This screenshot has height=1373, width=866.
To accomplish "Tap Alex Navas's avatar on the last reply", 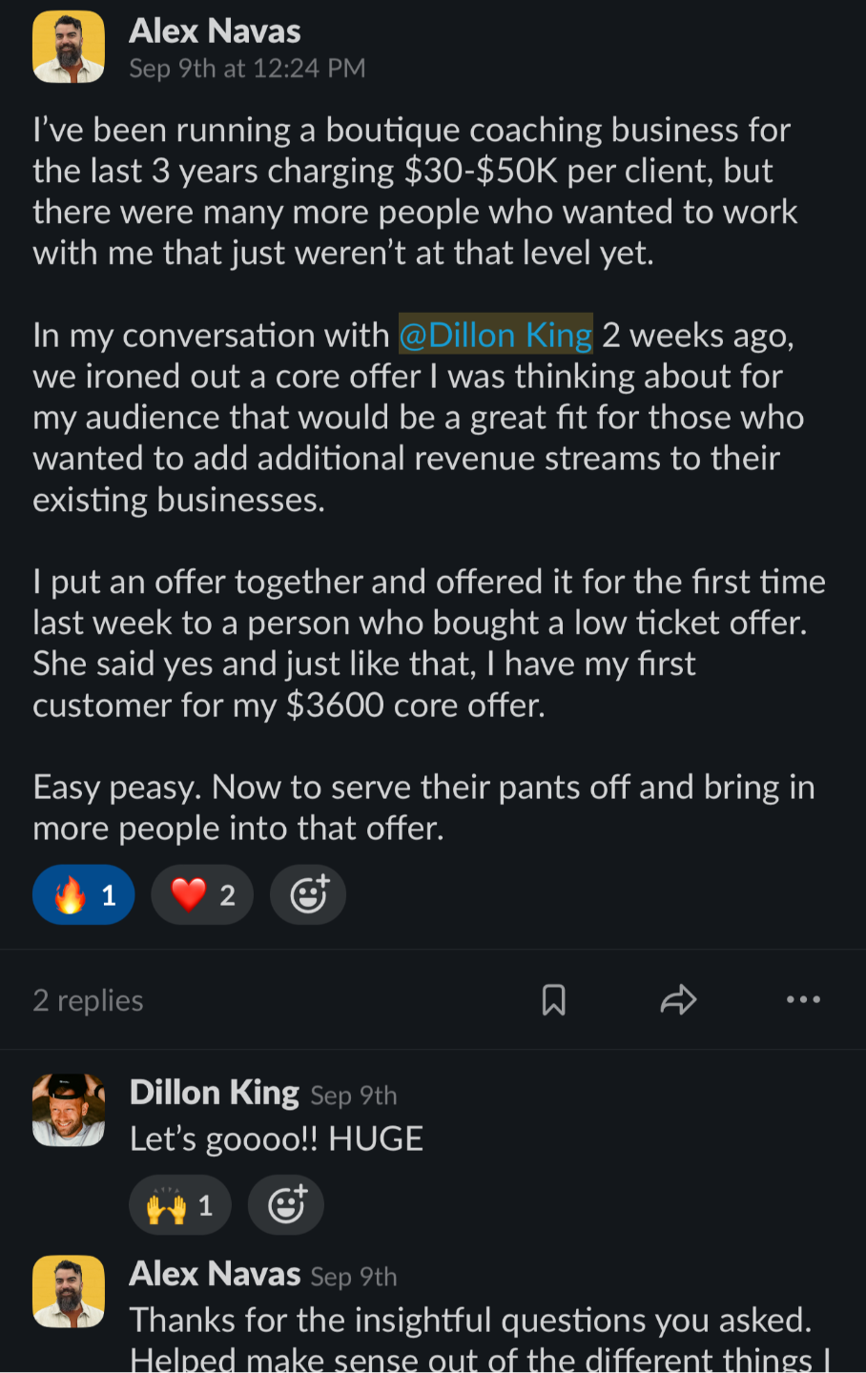I will point(69,1291).
